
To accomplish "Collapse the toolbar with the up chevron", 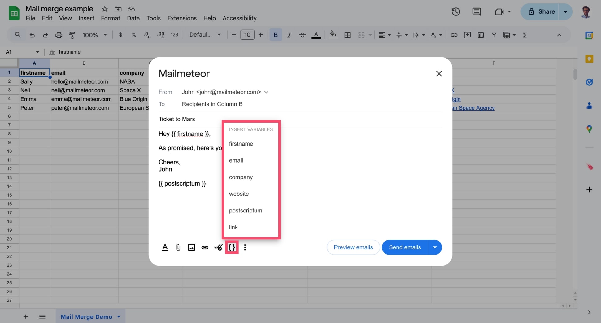I will 559,35.
